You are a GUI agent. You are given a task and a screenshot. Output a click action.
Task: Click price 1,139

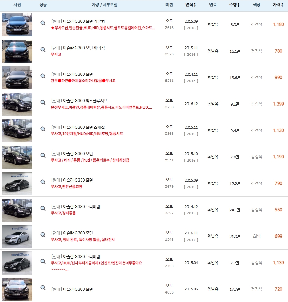(x=279, y=263)
